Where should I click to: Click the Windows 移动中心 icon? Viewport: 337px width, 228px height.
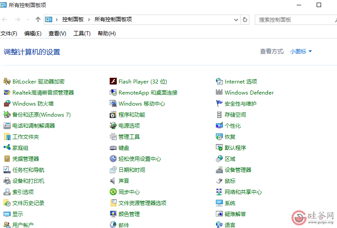(113, 103)
